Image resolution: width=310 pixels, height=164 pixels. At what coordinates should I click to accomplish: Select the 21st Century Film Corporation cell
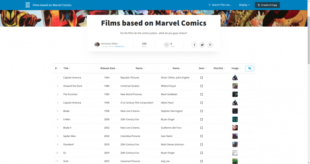(137, 102)
